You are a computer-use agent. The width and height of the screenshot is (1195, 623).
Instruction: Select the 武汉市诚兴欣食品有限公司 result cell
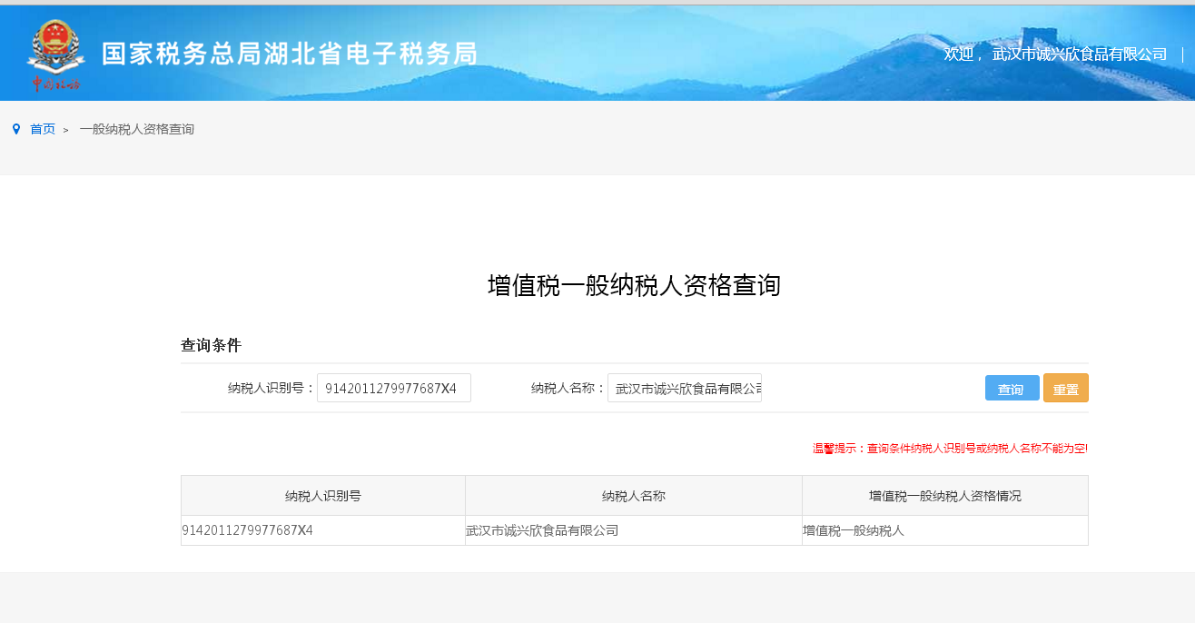[x=542, y=530]
